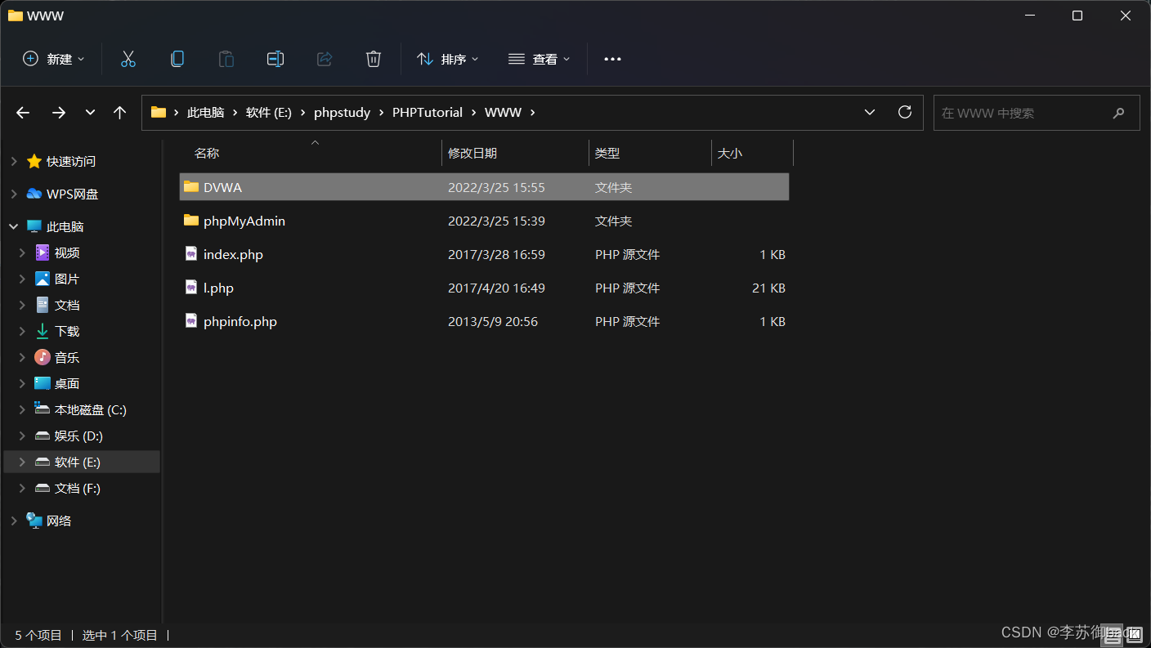This screenshot has width=1151, height=648.
Task: Select 文档 (F:) drive in sidebar
Action: tap(78, 489)
